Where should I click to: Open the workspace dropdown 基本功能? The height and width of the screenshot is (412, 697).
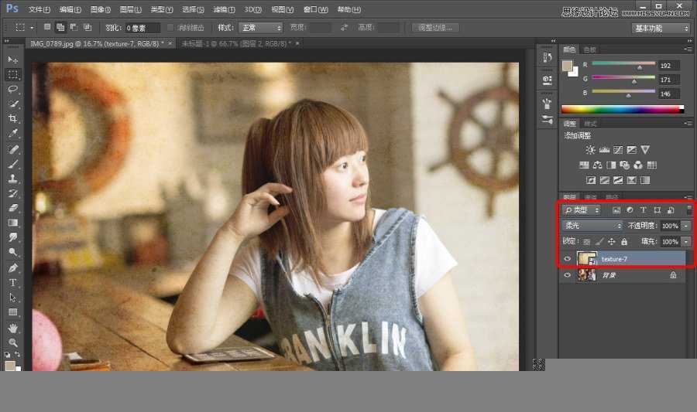click(661, 29)
